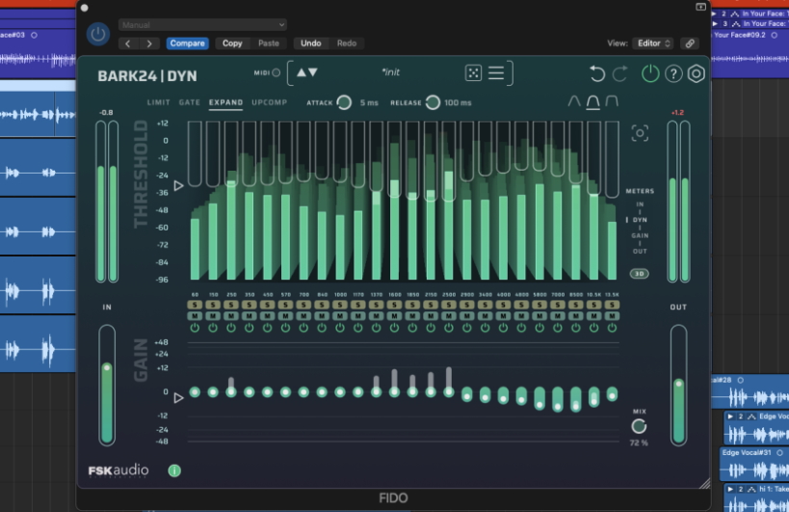The width and height of the screenshot is (789, 512).
Task: Click the 60 Hz gain handle
Action: 195,391
